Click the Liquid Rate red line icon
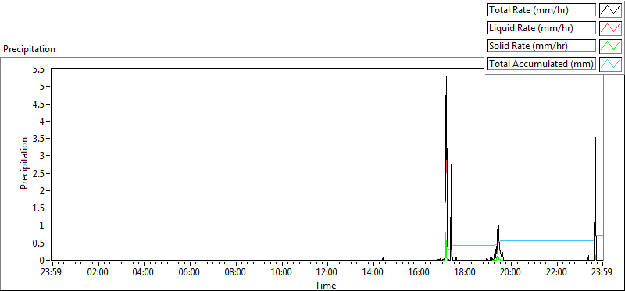The width and height of the screenshot is (625, 291). tap(610, 28)
